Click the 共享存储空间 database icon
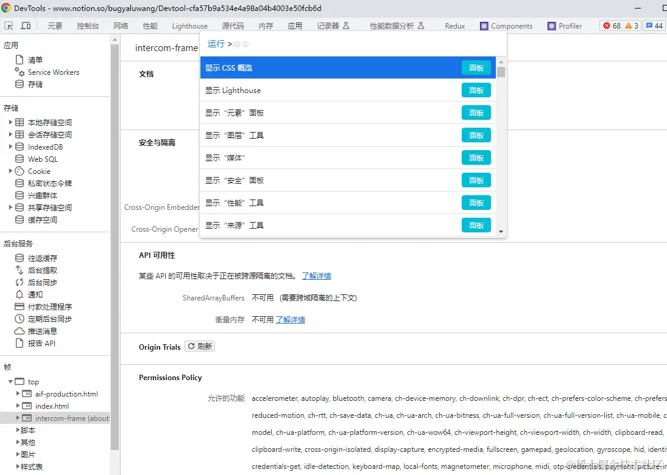 (19, 208)
